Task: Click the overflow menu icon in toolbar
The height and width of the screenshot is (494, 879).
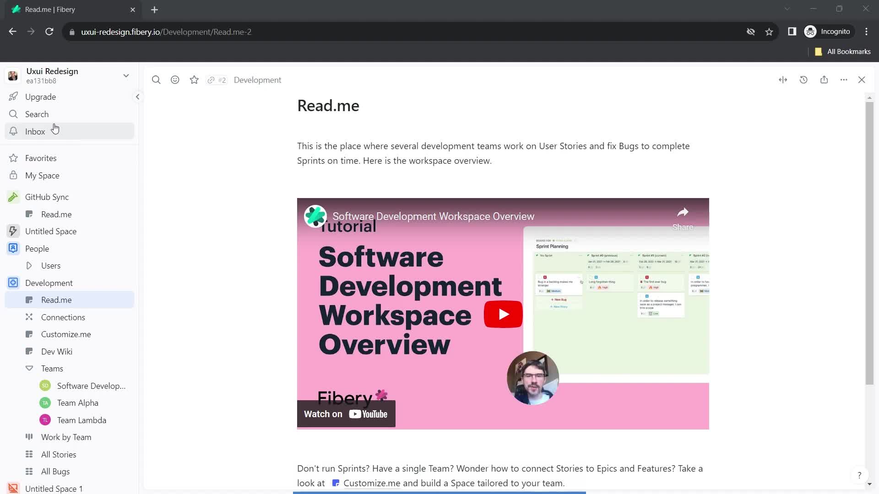Action: pyautogui.click(x=845, y=80)
